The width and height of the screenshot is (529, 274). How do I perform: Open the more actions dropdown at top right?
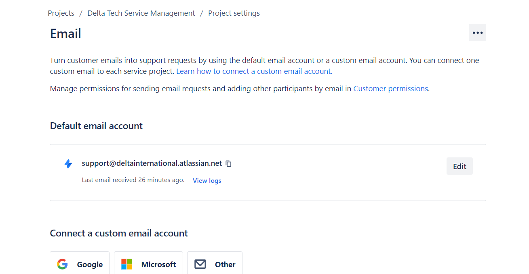pos(477,33)
